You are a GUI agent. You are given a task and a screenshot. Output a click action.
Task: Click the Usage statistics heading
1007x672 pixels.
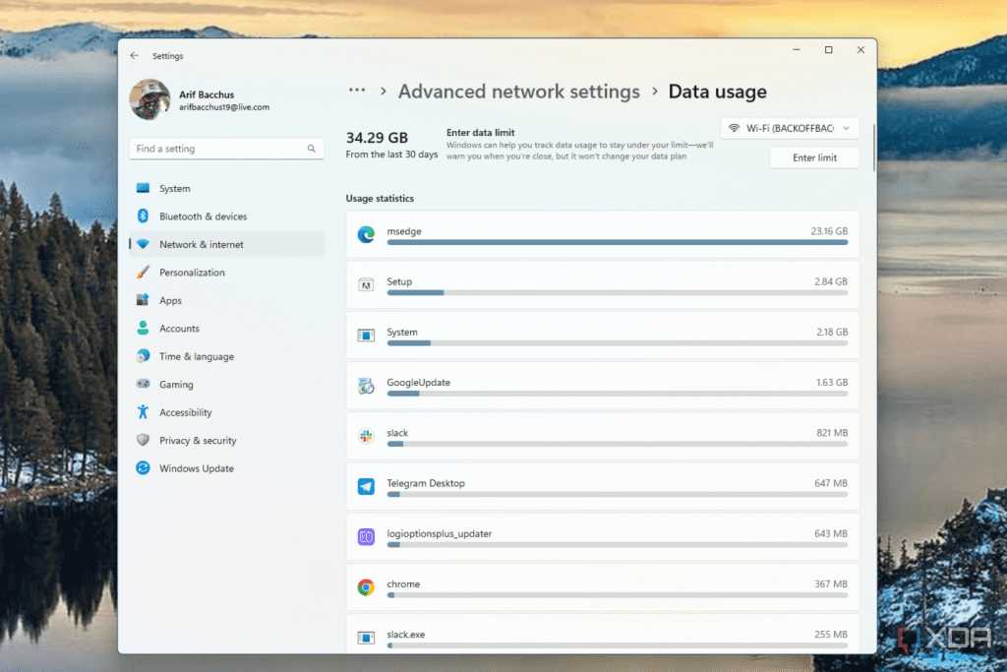pos(380,199)
